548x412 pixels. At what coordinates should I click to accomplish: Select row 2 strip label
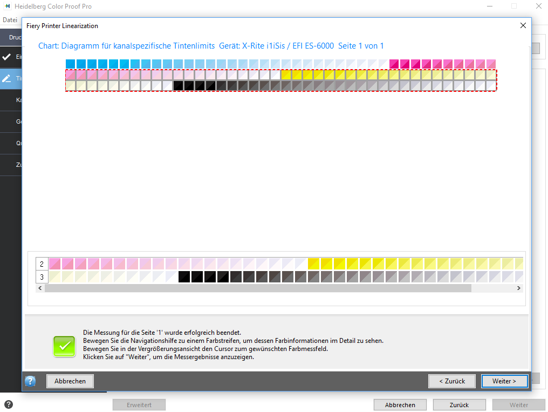pos(42,264)
